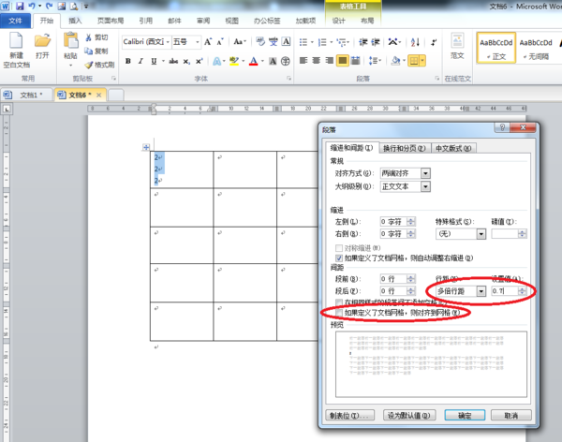Decrease paragraph indent
562x442 pixels.
pyautogui.click(x=363, y=42)
